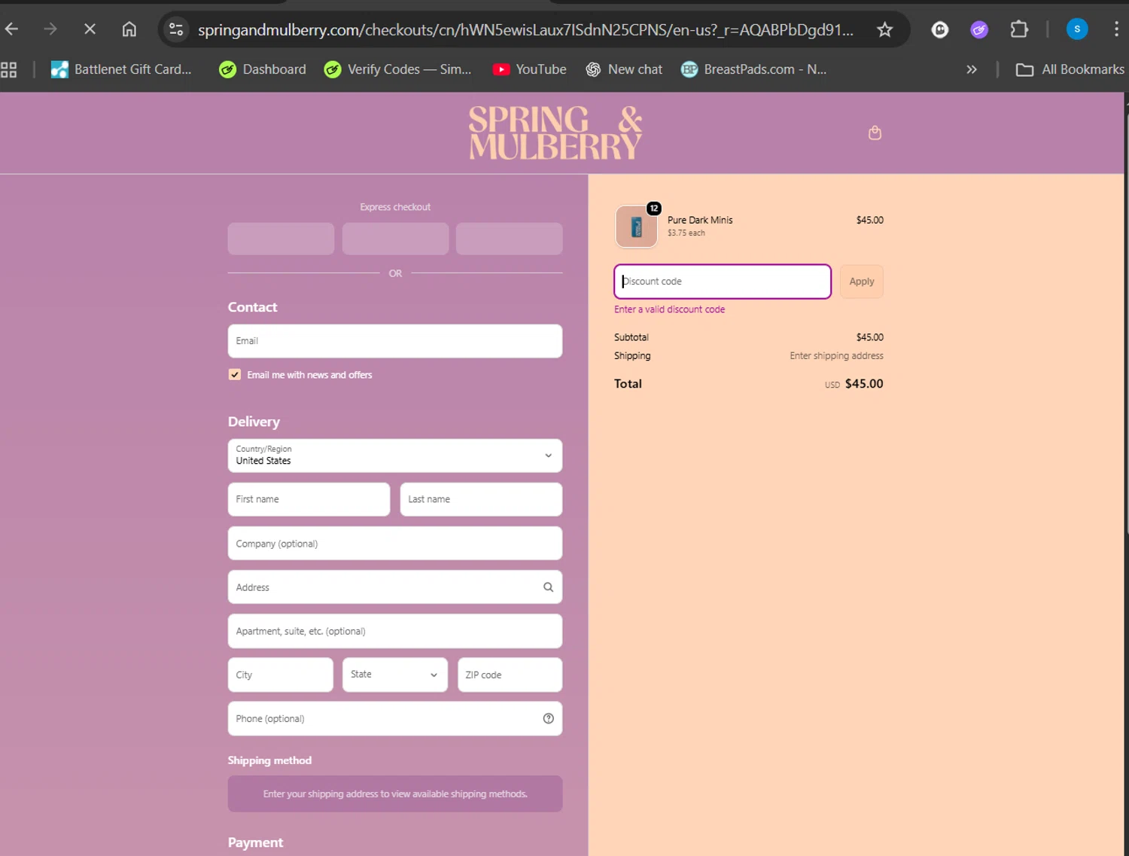The width and height of the screenshot is (1129, 856).
Task: Open the All Bookmarks folder
Action: click(x=1070, y=69)
